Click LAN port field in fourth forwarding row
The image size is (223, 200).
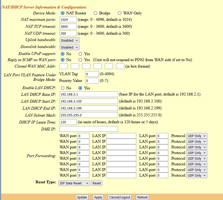point(162,153)
